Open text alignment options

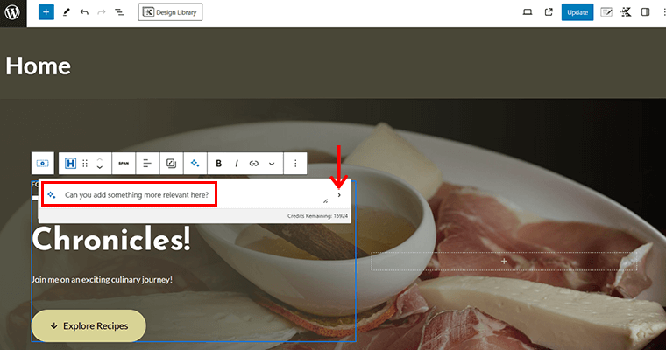pyautogui.click(x=147, y=164)
